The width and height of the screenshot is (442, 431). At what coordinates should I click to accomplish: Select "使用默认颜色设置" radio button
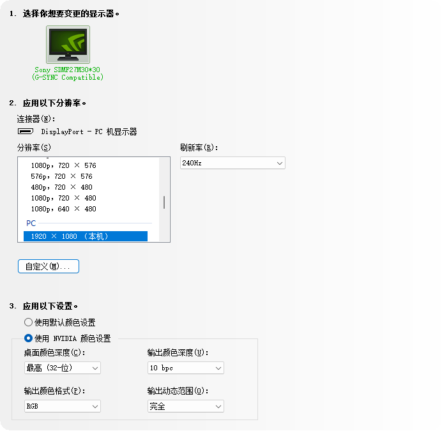pyautogui.click(x=28, y=322)
